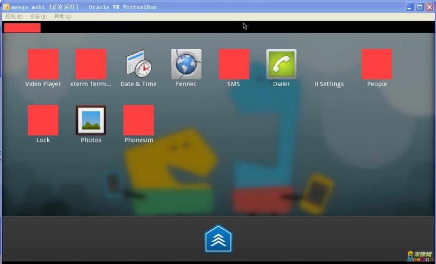436x264 pixels.
Task: Click the red status indicator at top left
Action: tap(21, 28)
